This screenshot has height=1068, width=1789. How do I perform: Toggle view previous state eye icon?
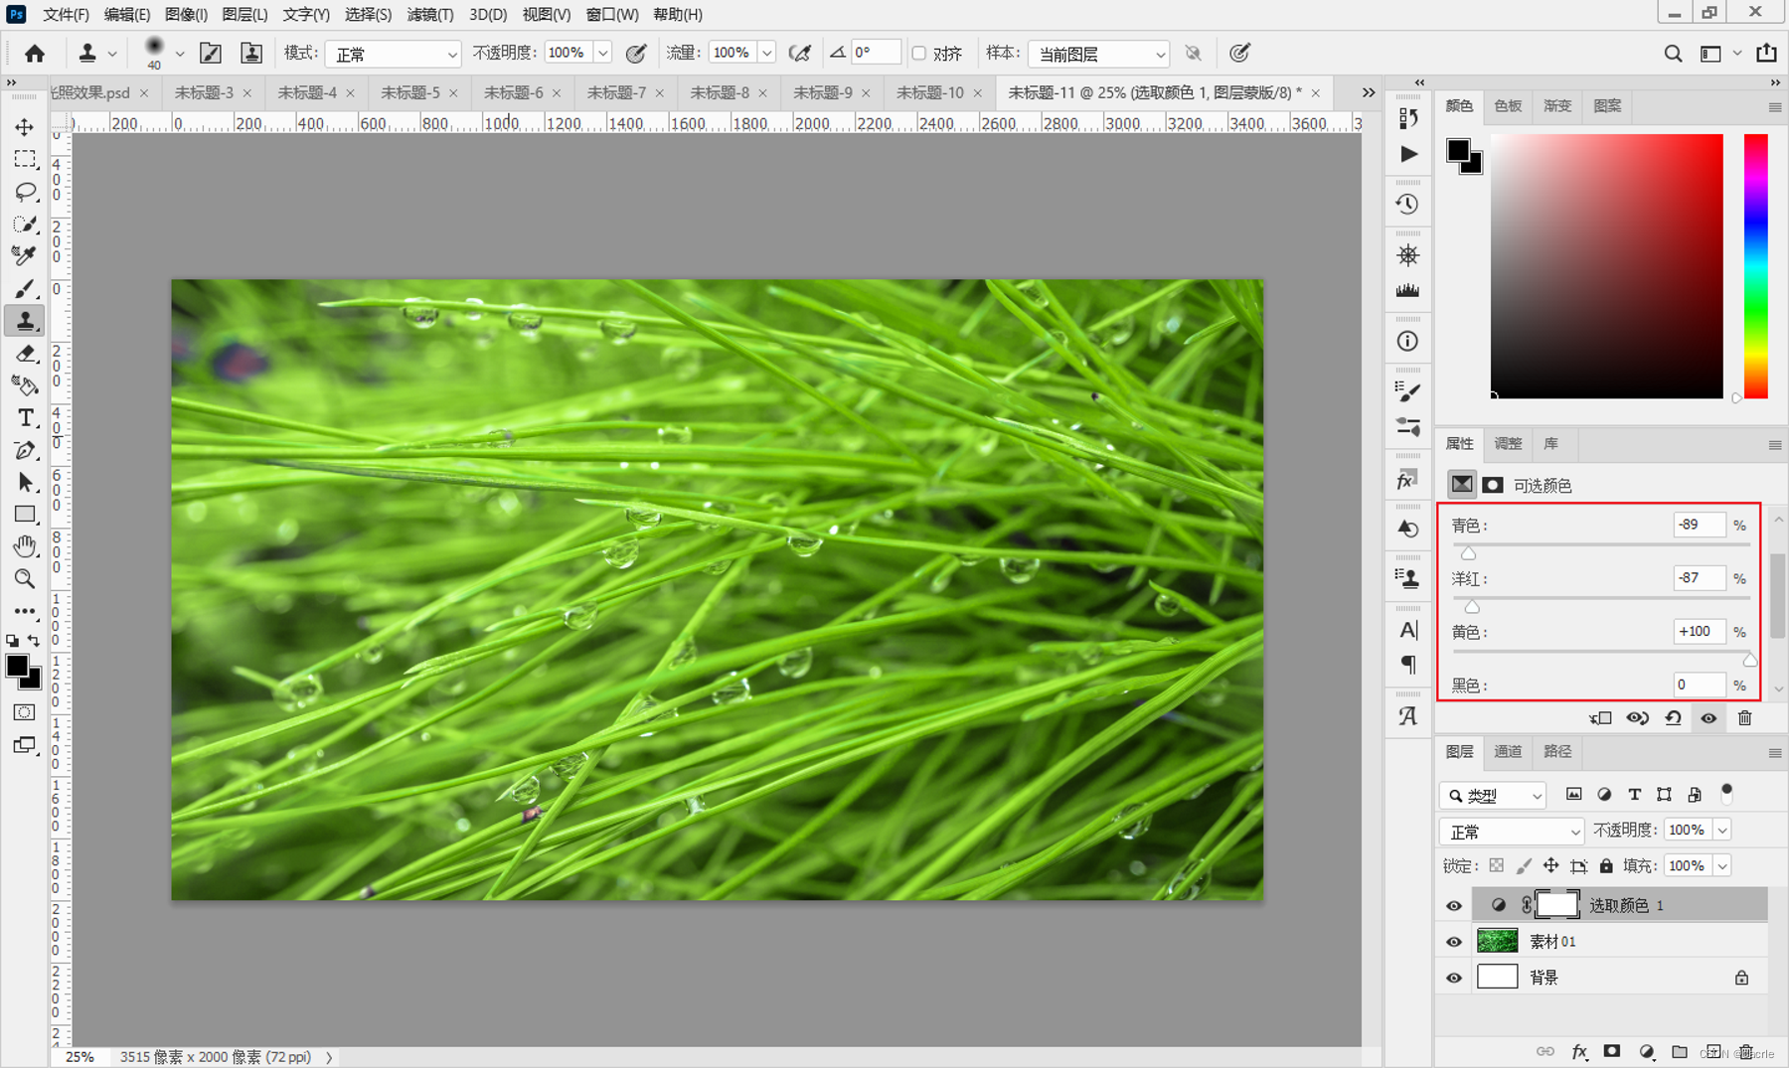(x=1637, y=718)
